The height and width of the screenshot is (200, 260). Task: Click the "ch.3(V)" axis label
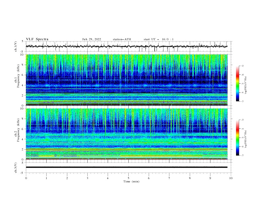tap(16, 168)
